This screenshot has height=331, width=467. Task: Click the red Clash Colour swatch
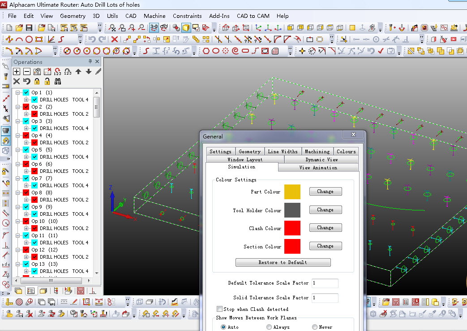292,228
